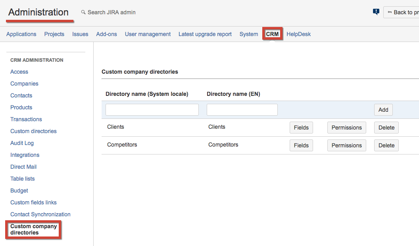The width and height of the screenshot is (419, 246).
Task: Click the search magnifier icon
Action: pyautogui.click(x=83, y=12)
